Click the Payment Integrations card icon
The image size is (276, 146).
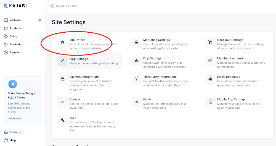click(x=62, y=79)
